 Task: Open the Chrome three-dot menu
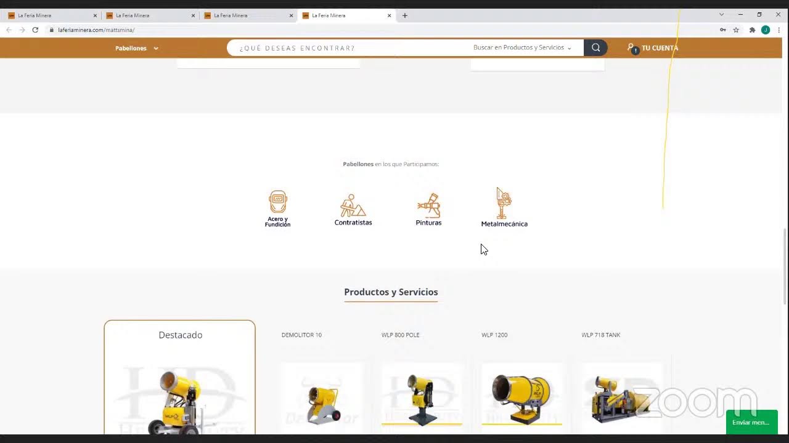click(x=779, y=30)
